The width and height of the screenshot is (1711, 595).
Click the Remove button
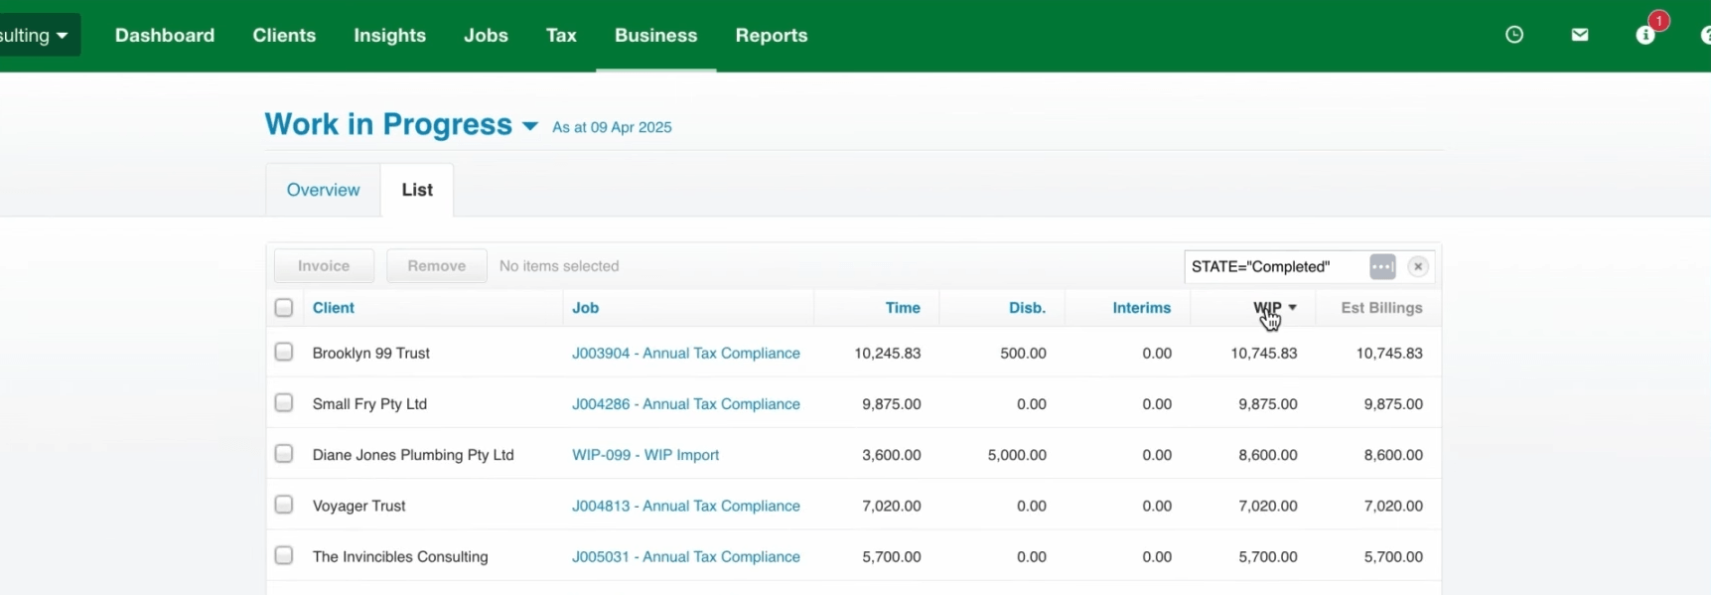pos(436,266)
